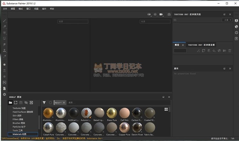Viewport: 239px width, 141px height.
Task: Choose the Clone stamp tool
Action: tap(4, 50)
